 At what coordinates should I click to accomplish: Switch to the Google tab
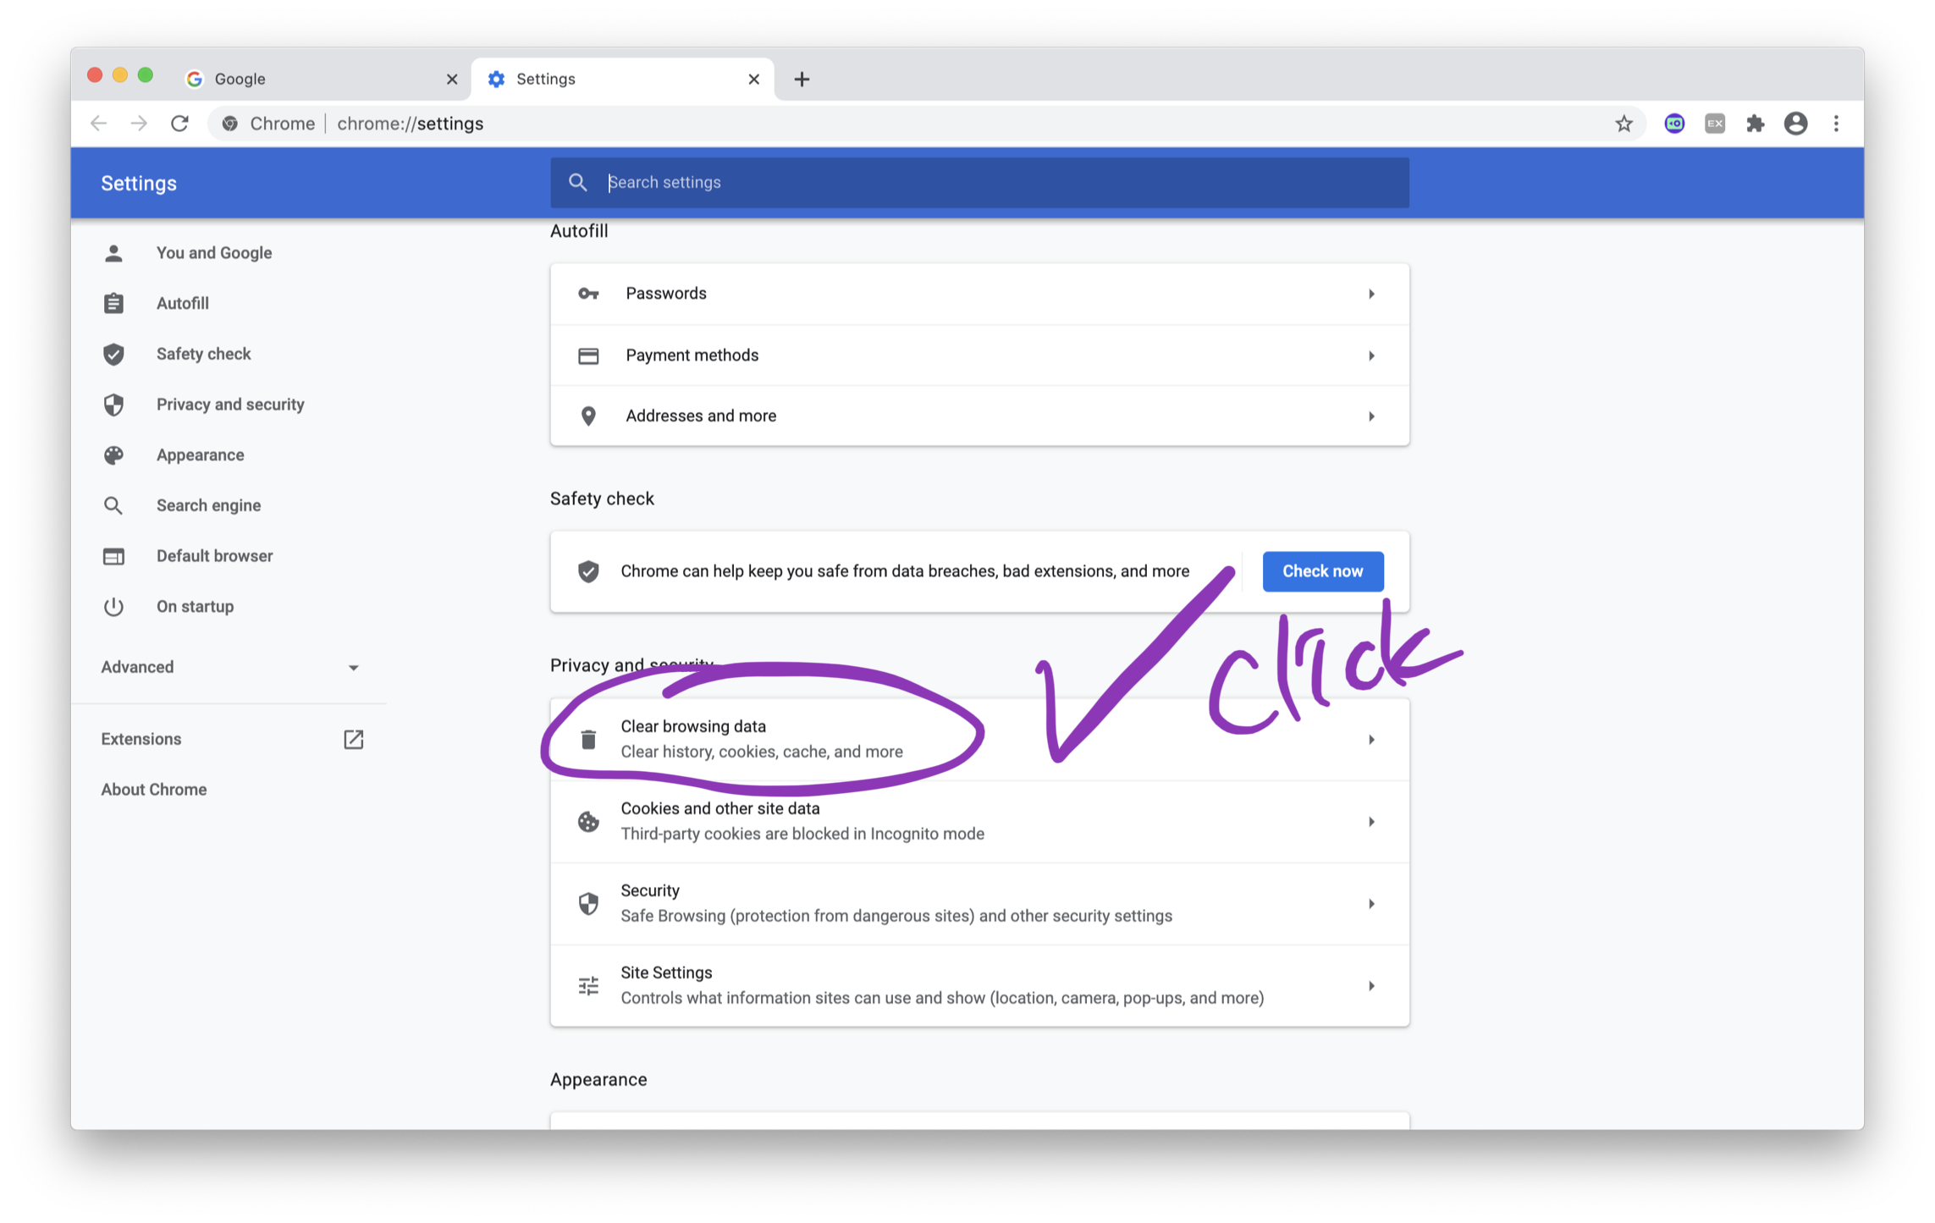point(322,79)
